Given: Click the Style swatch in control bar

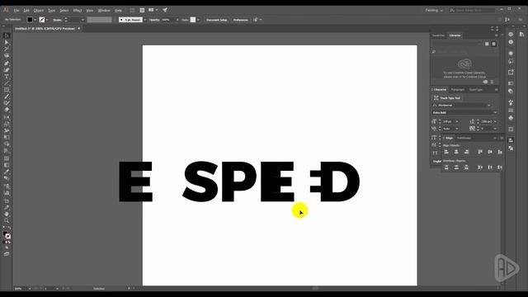Looking at the screenshot, I should pos(193,20).
